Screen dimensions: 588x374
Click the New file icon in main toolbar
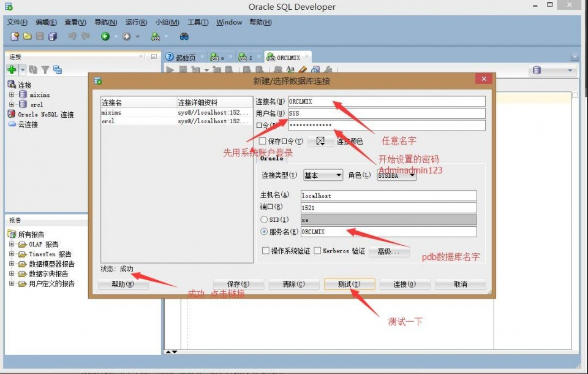point(15,36)
